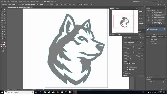Open View dropdown in Image Trace panel
The image size is (167, 94).
[134, 40]
